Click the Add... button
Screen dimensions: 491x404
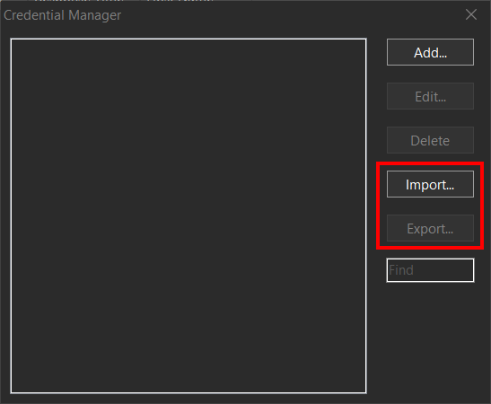[430, 52]
